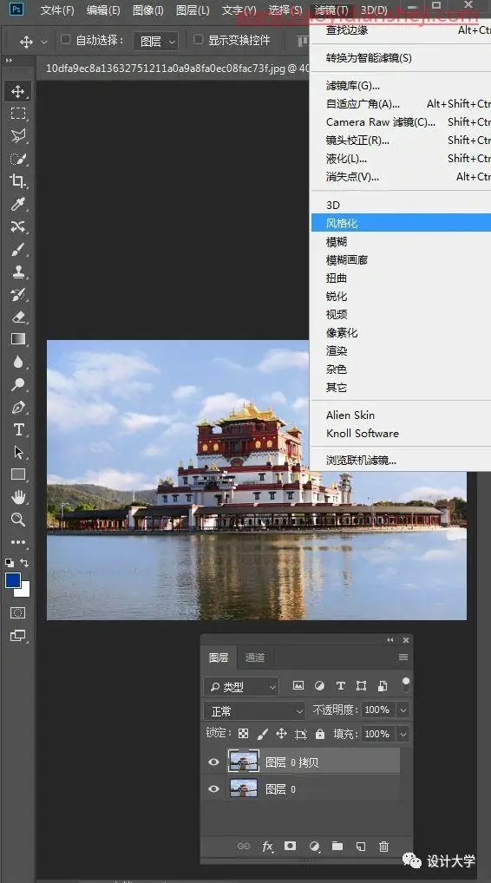This screenshot has width=491, height=883.
Task: Toggle Quick Mask mode
Action: (18, 612)
